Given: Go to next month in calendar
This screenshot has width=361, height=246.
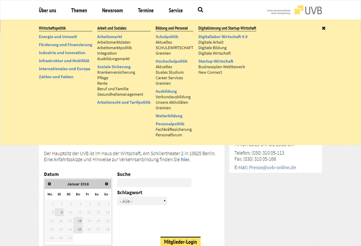Looking at the screenshot, I should [x=106, y=184].
